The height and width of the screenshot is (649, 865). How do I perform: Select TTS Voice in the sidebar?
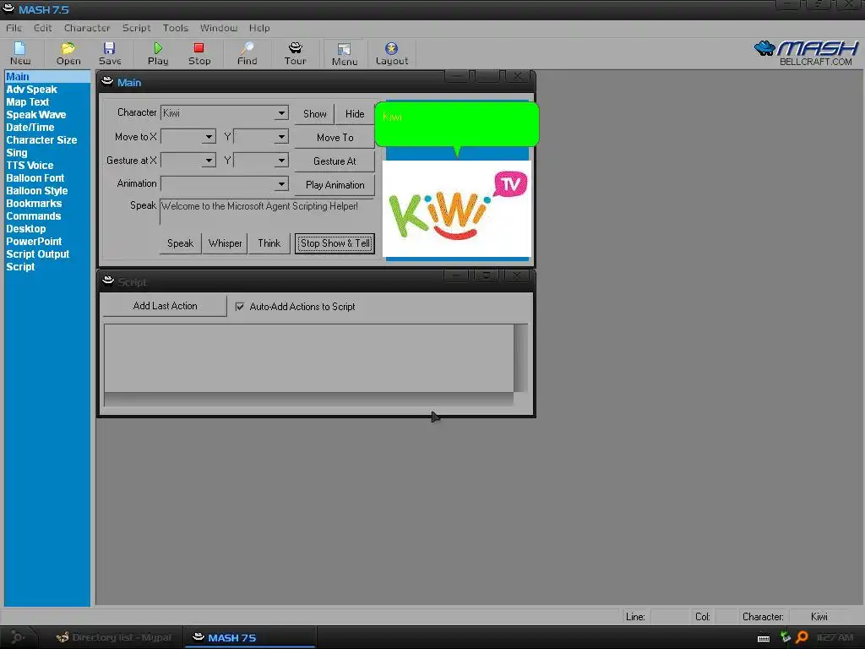point(30,166)
